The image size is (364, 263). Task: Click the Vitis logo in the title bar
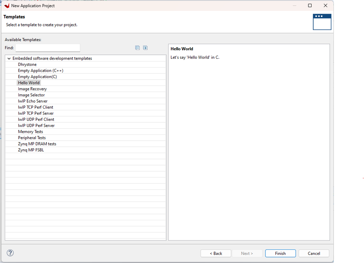click(7, 5)
